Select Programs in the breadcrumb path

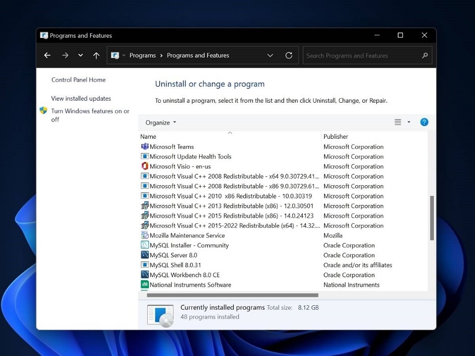coord(142,55)
